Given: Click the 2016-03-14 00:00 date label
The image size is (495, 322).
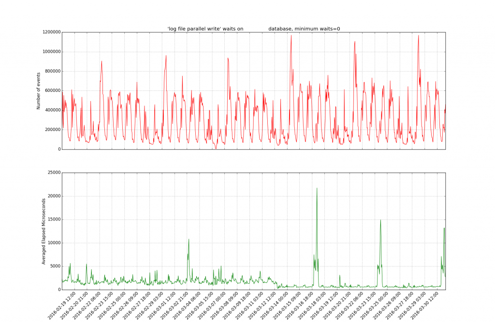Looking at the screenshot, I should (x=276, y=304).
